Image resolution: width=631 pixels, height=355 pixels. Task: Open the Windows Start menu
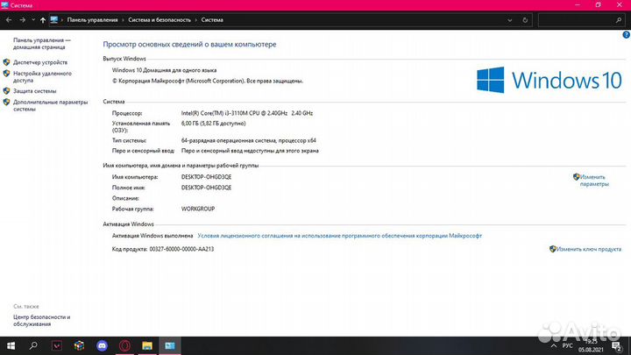pos(11,346)
